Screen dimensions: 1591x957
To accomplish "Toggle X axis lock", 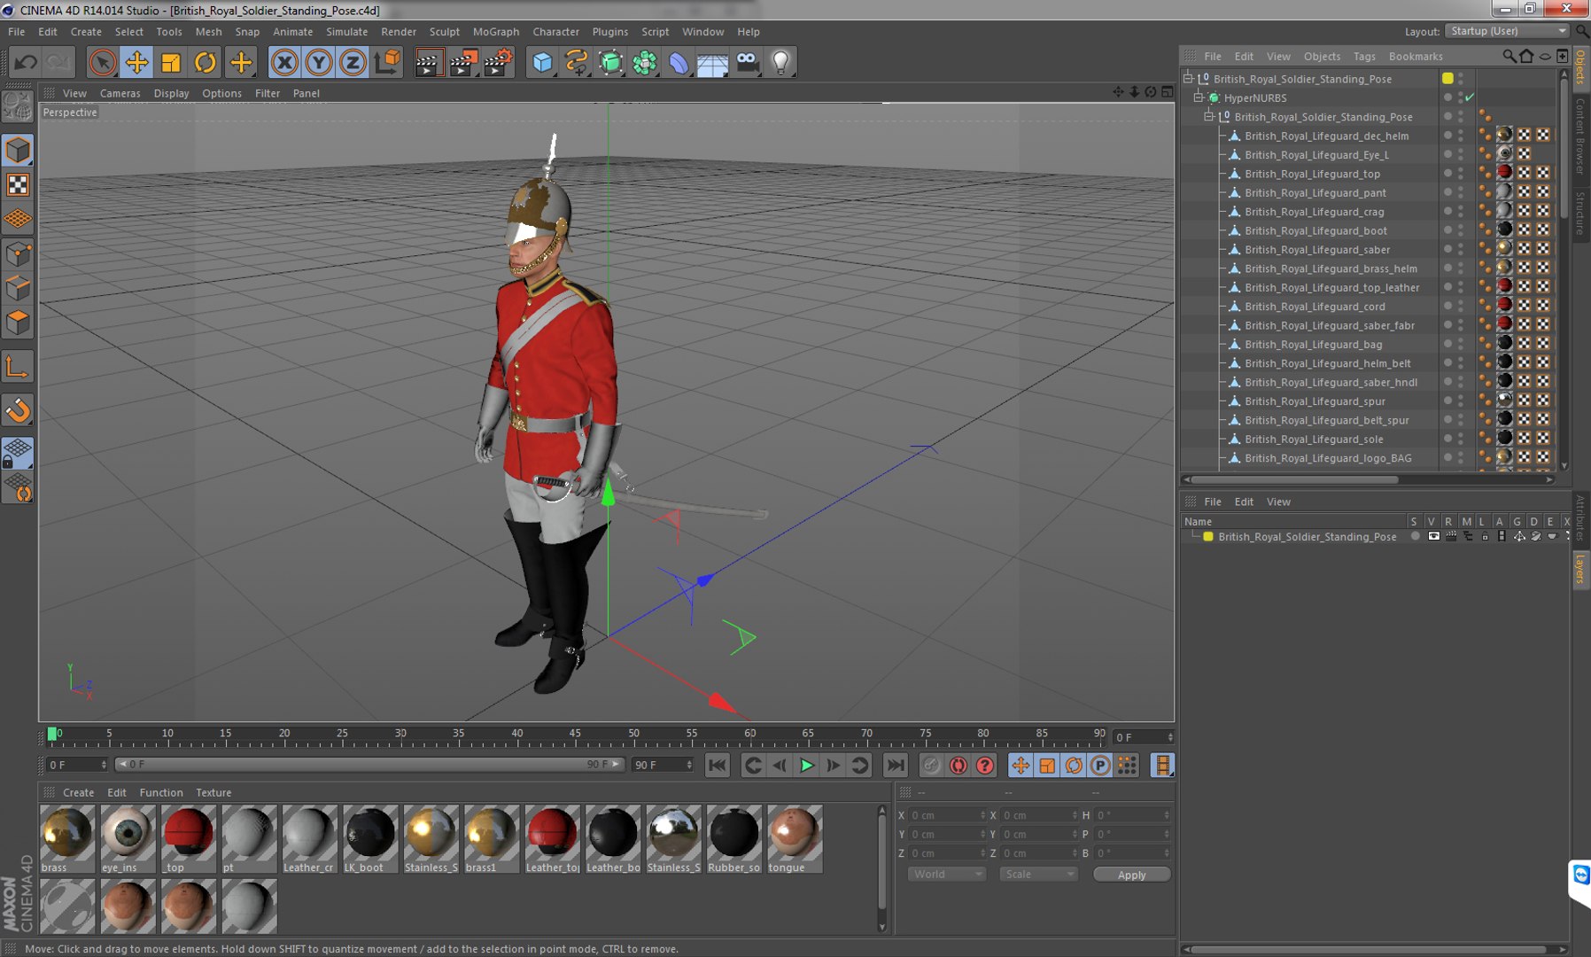I will click(284, 62).
